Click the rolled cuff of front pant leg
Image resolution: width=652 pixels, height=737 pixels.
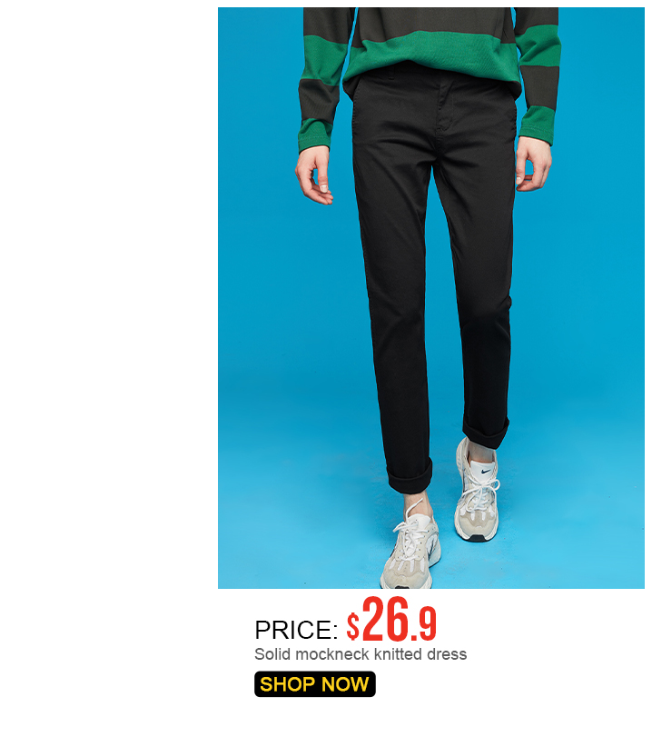click(x=410, y=475)
